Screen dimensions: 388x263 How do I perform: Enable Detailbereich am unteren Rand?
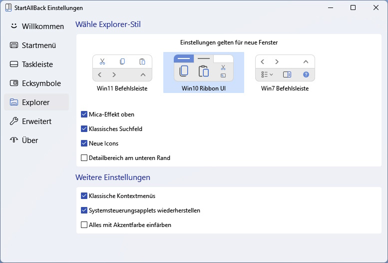(x=84, y=157)
